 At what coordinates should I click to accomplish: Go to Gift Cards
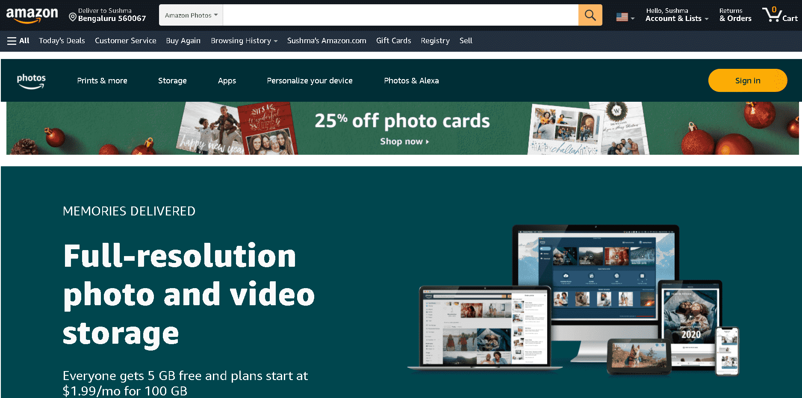tap(394, 41)
